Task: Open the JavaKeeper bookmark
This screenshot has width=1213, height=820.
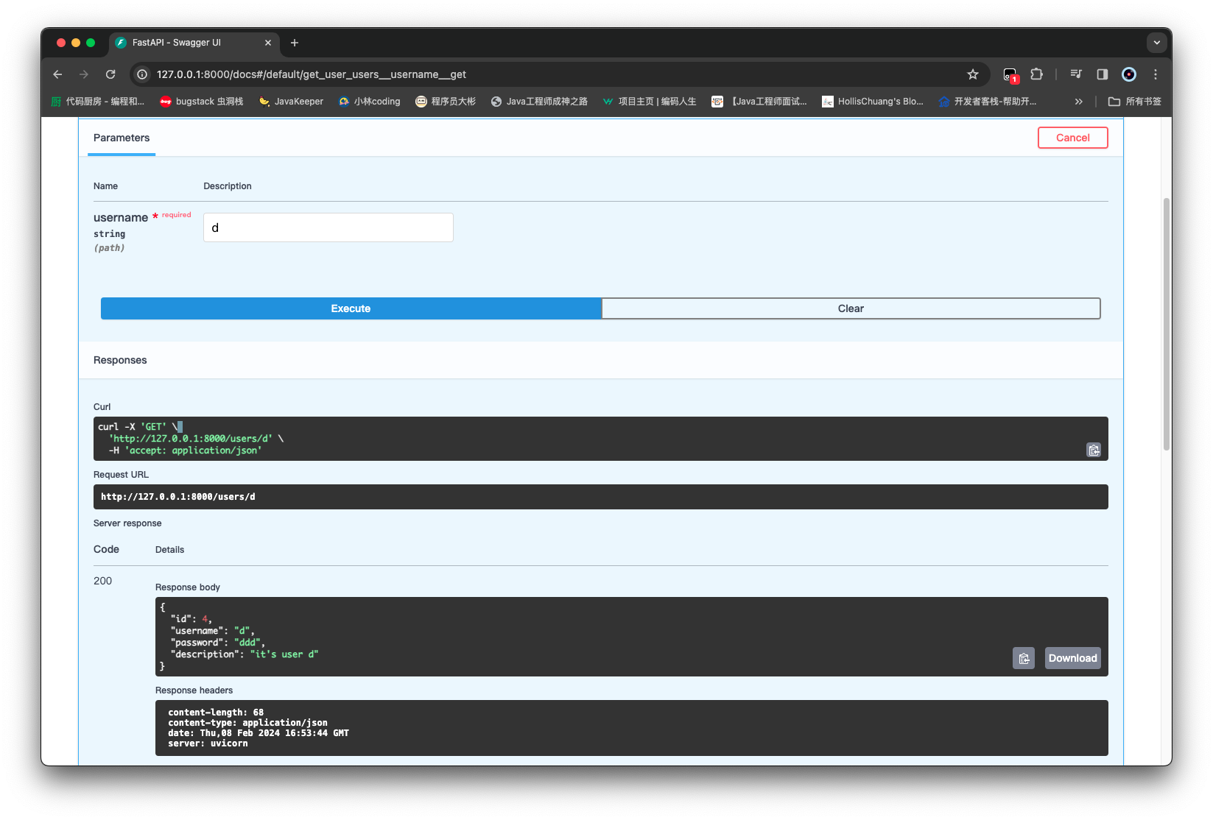Action: [291, 102]
